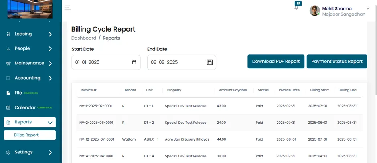The width and height of the screenshot is (377, 163).
Task: Select invoice INV-4-2025-04-0001
Action: (96, 156)
